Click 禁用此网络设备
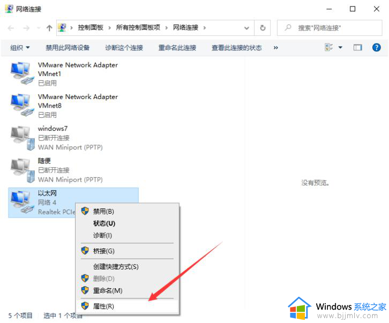 coord(68,48)
